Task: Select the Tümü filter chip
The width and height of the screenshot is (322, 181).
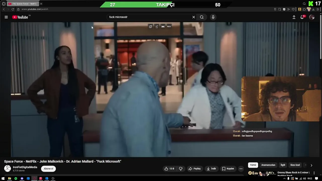Action: click(253, 165)
